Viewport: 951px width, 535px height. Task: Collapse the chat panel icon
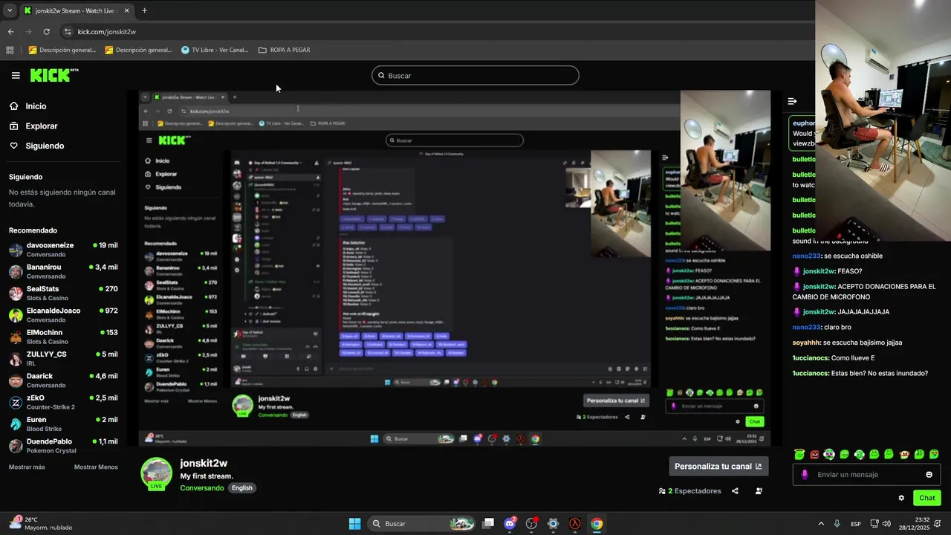click(792, 101)
